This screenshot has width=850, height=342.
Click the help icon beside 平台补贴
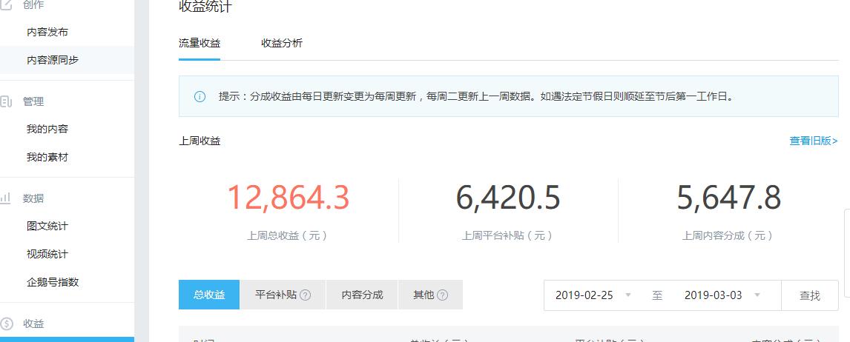click(x=305, y=295)
